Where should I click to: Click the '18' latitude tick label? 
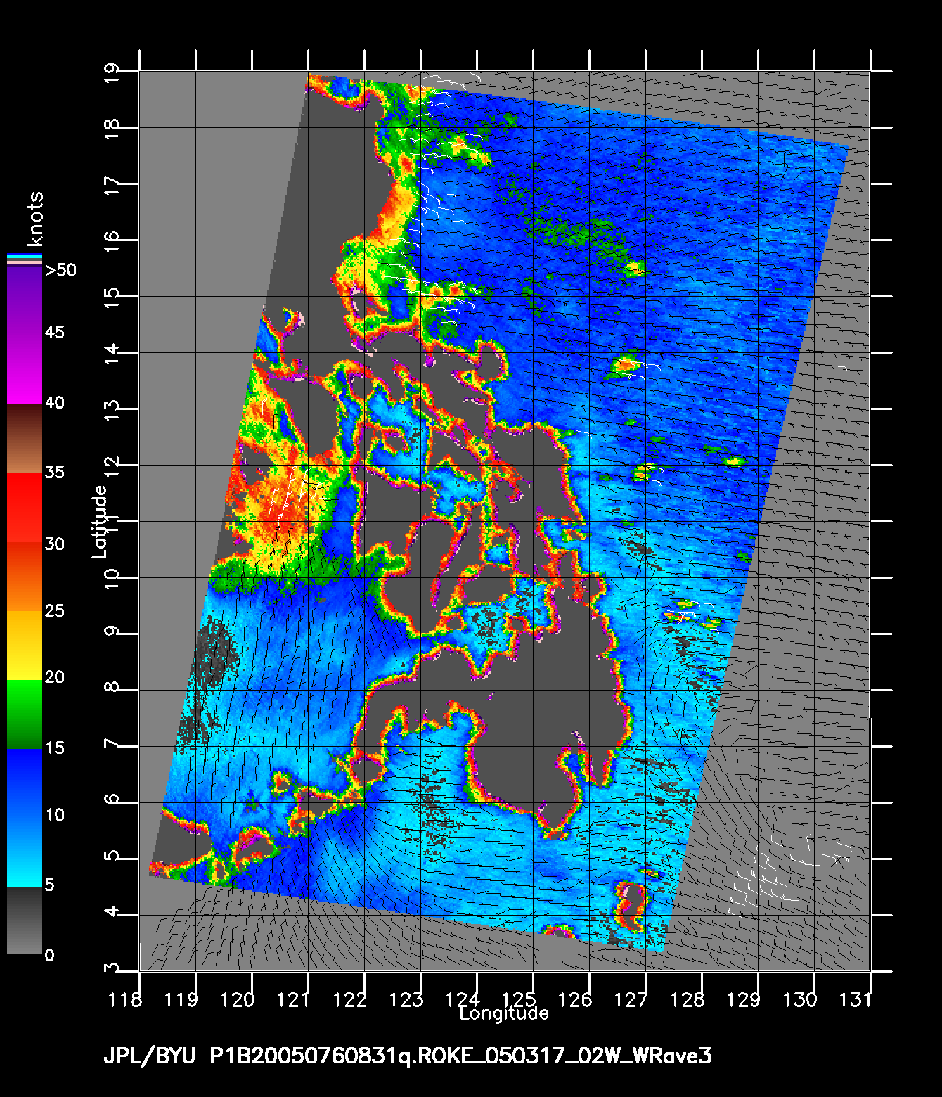[111, 129]
